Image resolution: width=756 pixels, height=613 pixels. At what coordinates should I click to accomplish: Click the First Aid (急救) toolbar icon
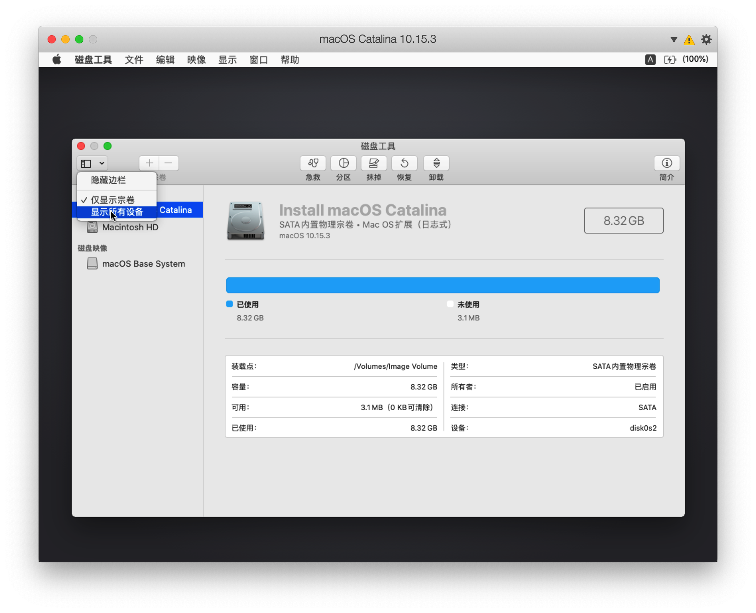(x=313, y=163)
